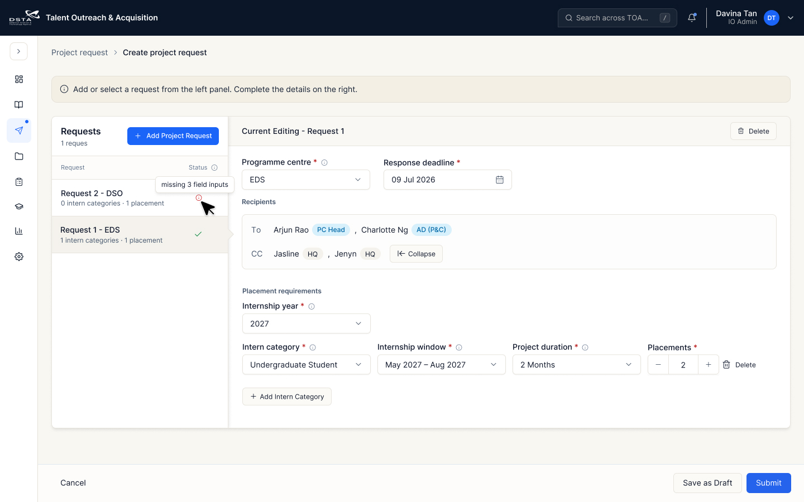Open the Undergraduate Student category dropdown
This screenshot has width=804, height=502.
pyautogui.click(x=307, y=365)
